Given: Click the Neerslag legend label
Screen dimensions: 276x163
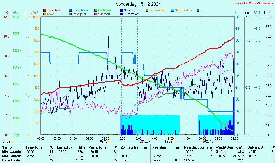Looking at the screenshot, I should click(129, 10).
